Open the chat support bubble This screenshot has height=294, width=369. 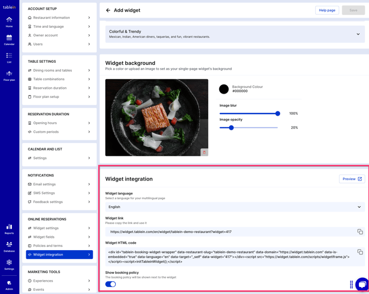tap(362, 284)
